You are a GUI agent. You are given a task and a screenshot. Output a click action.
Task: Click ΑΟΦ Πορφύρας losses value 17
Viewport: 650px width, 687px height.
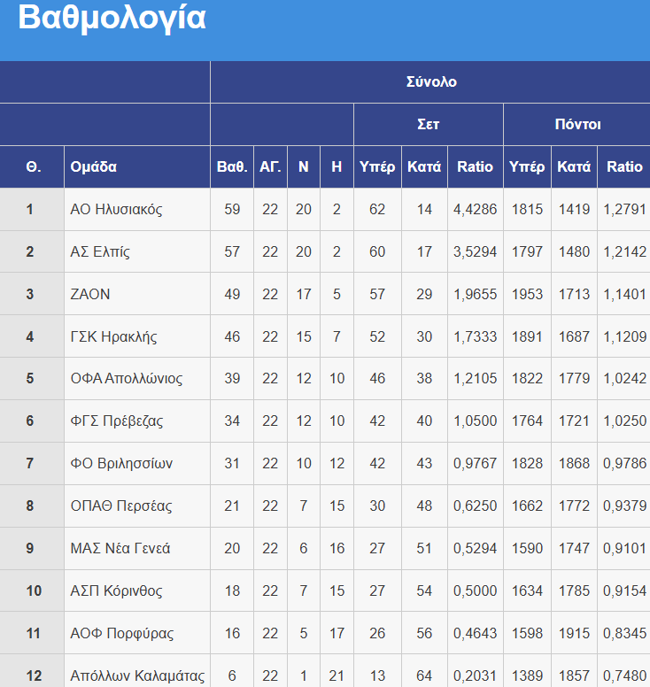[x=337, y=634]
